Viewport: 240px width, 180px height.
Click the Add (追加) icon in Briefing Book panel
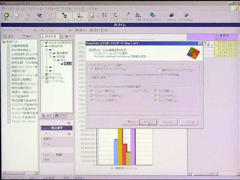[x=5, y=36]
